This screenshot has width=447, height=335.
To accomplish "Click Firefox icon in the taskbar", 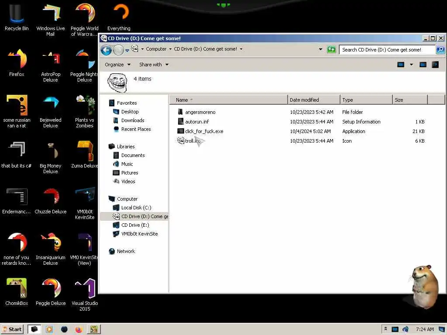I will point(79,330).
